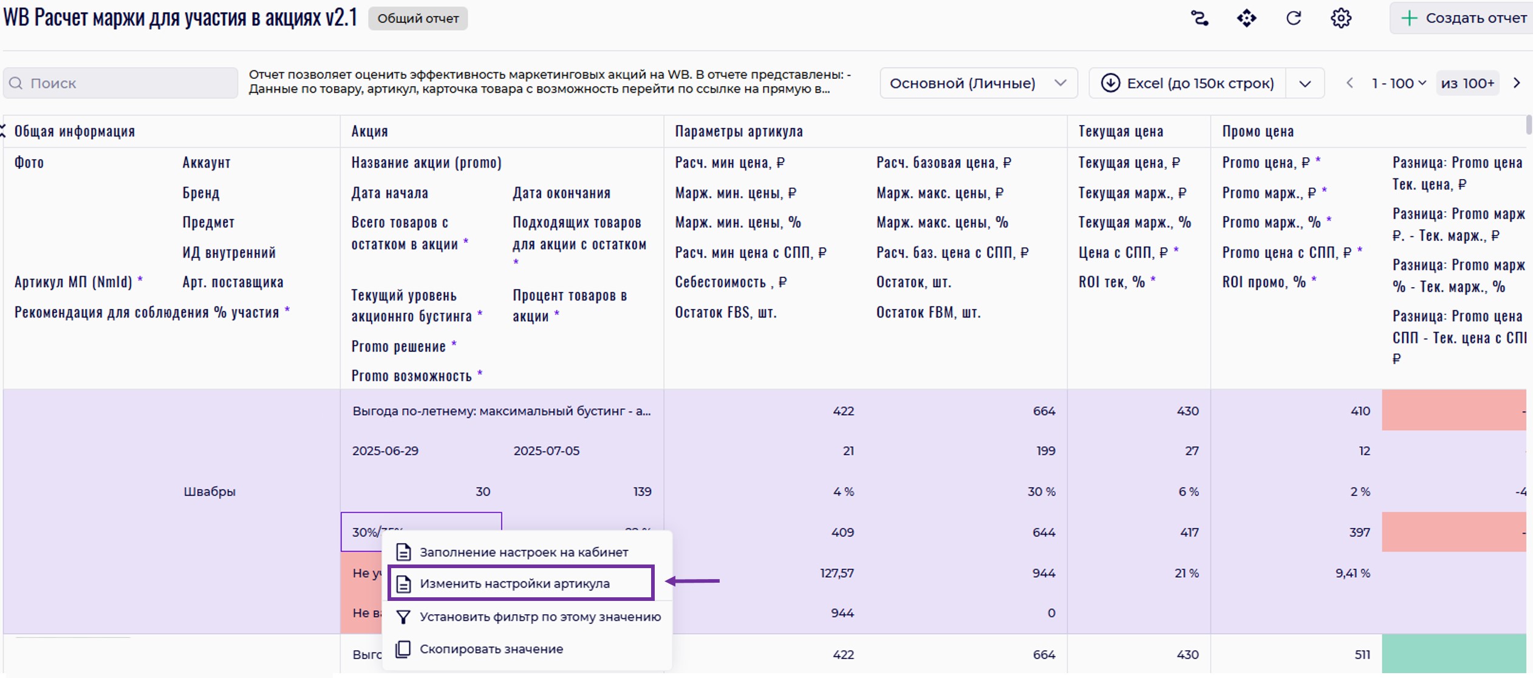
Task: Collapse the Общая информация column group
Action: 4,131
